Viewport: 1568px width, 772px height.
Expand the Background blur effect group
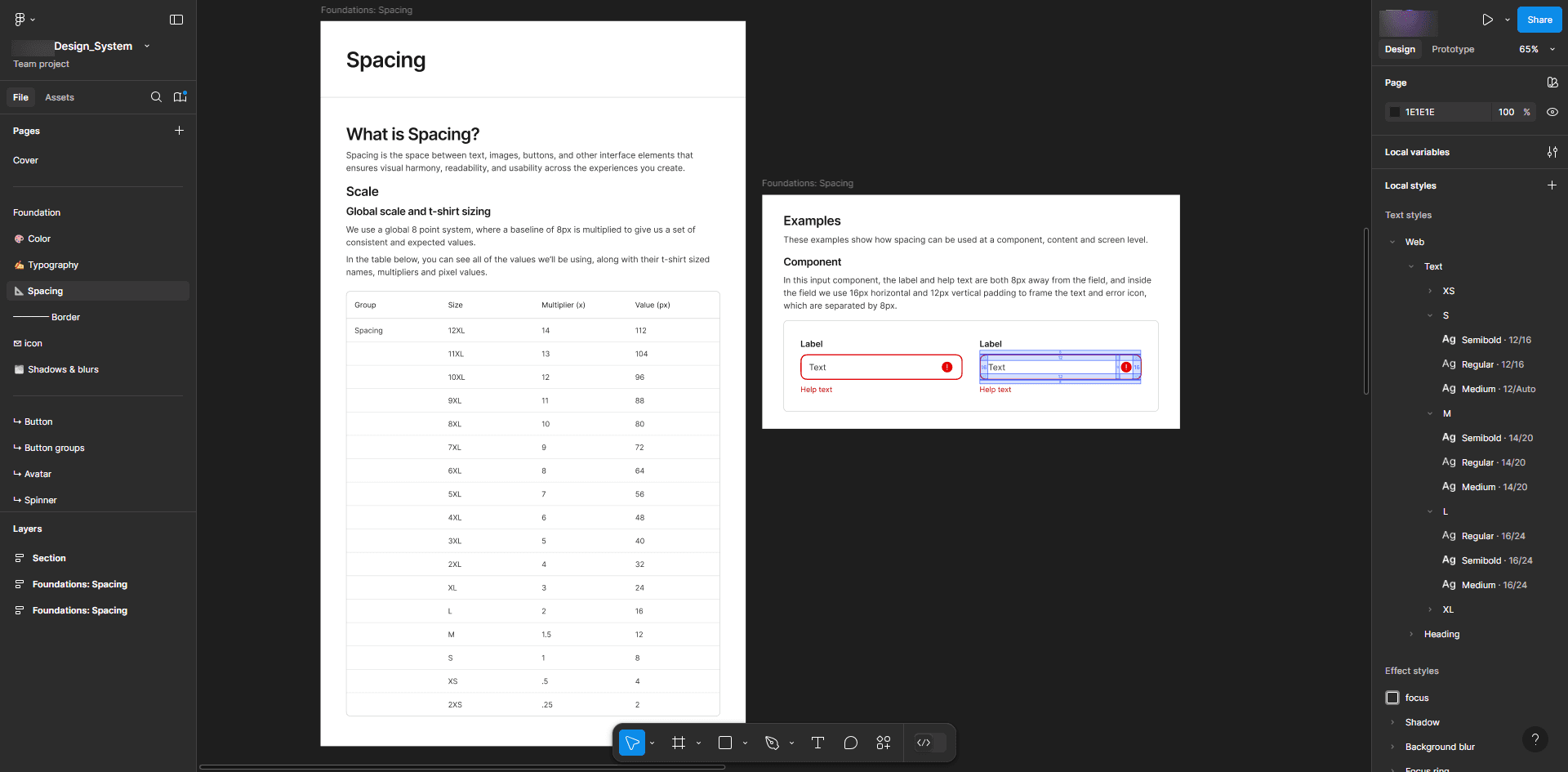(x=1392, y=747)
